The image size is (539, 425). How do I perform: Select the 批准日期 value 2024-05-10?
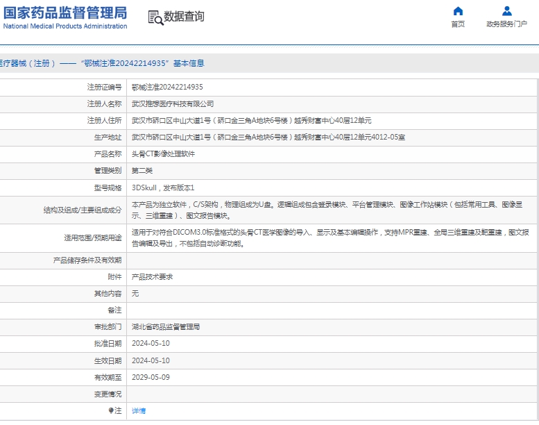pyautogui.click(x=151, y=344)
